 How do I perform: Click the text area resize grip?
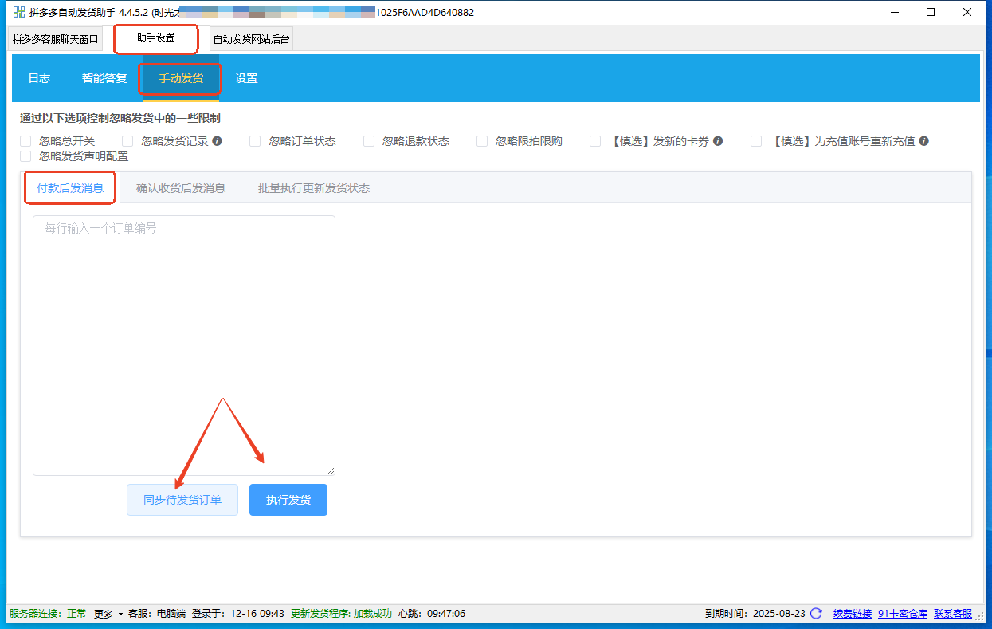pyautogui.click(x=331, y=471)
